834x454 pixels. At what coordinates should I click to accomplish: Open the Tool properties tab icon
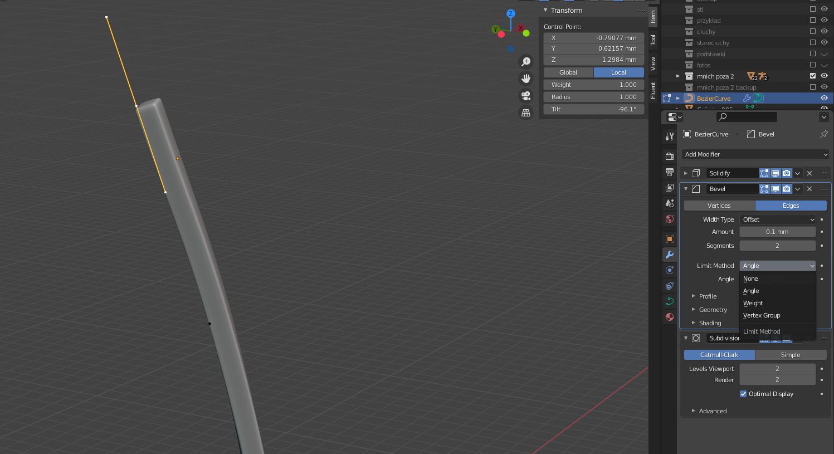(670, 136)
